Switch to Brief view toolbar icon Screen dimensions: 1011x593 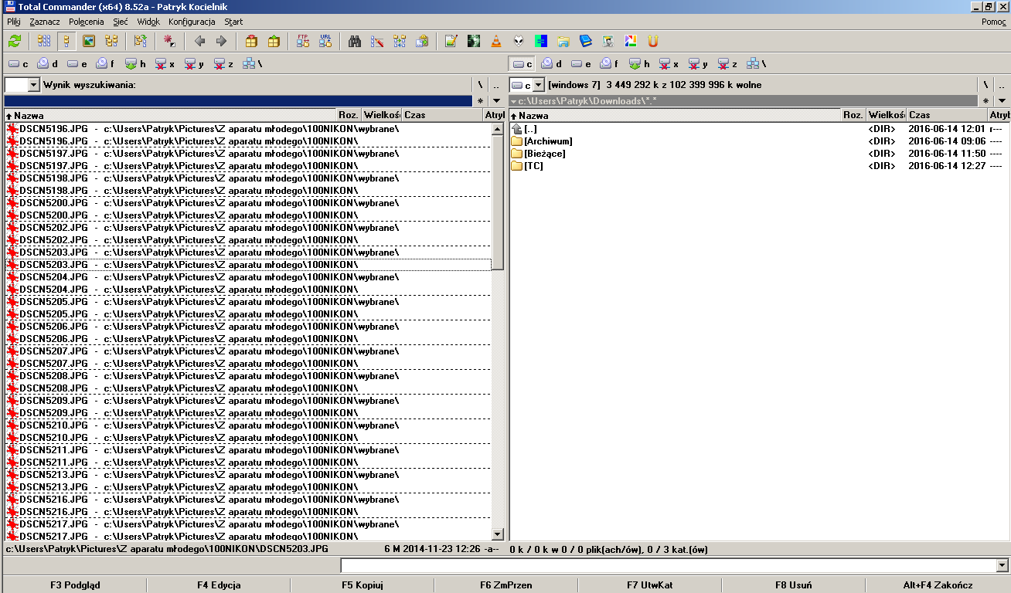point(44,41)
